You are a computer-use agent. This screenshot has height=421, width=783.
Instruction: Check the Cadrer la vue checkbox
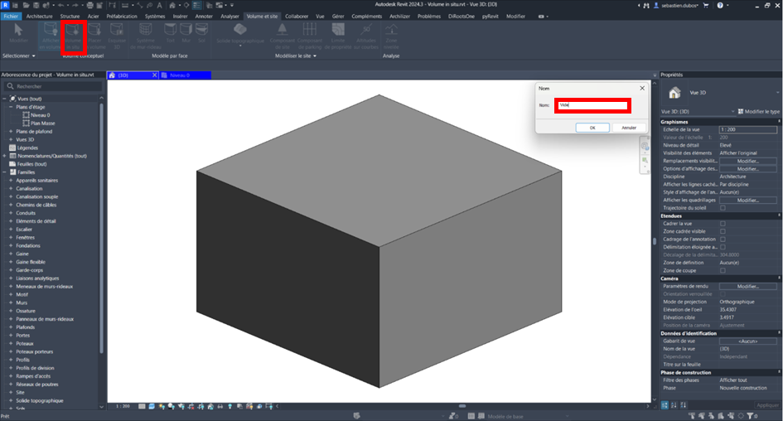tap(723, 224)
